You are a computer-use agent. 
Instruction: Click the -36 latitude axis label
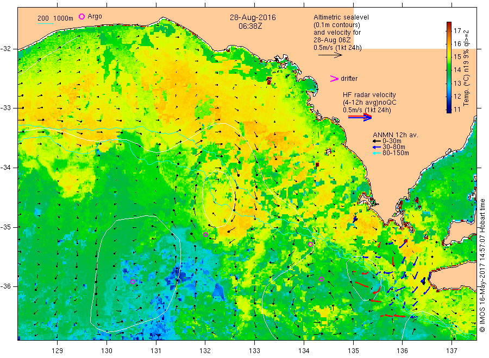[x=6, y=286]
